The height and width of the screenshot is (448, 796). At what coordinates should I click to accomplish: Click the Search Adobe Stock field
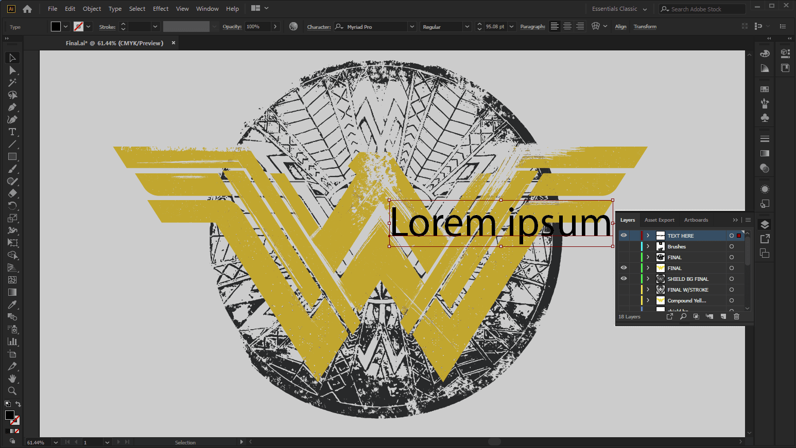(x=706, y=9)
